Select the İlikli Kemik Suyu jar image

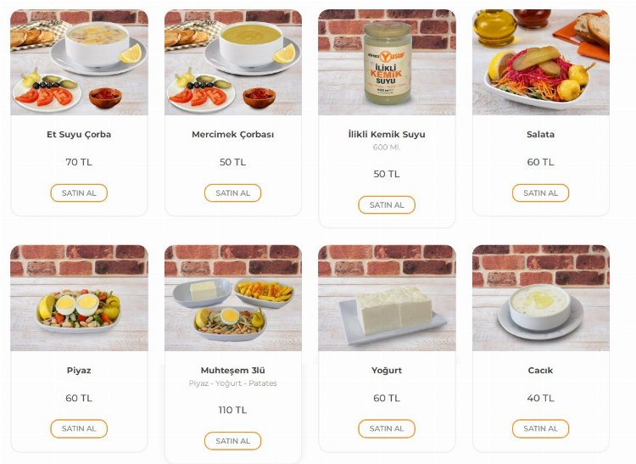(x=387, y=62)
